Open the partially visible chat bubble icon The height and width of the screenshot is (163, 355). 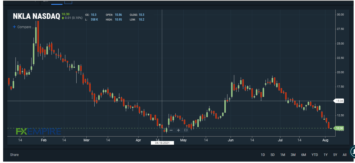coord(352,151)
